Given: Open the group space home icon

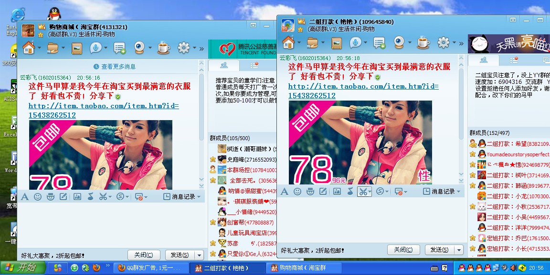Looking at the screenshot, I should pos(28,48).
